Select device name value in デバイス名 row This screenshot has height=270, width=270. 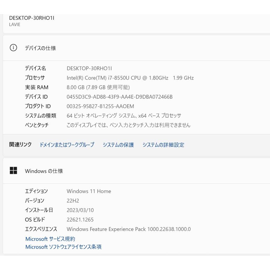coord(89,68)
